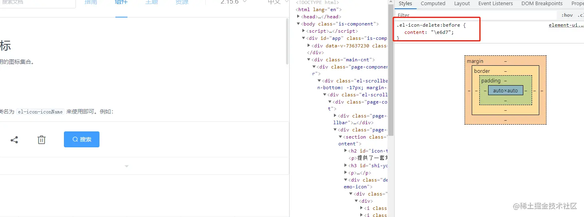Click the "\e6d7" content value

(441, 32)
